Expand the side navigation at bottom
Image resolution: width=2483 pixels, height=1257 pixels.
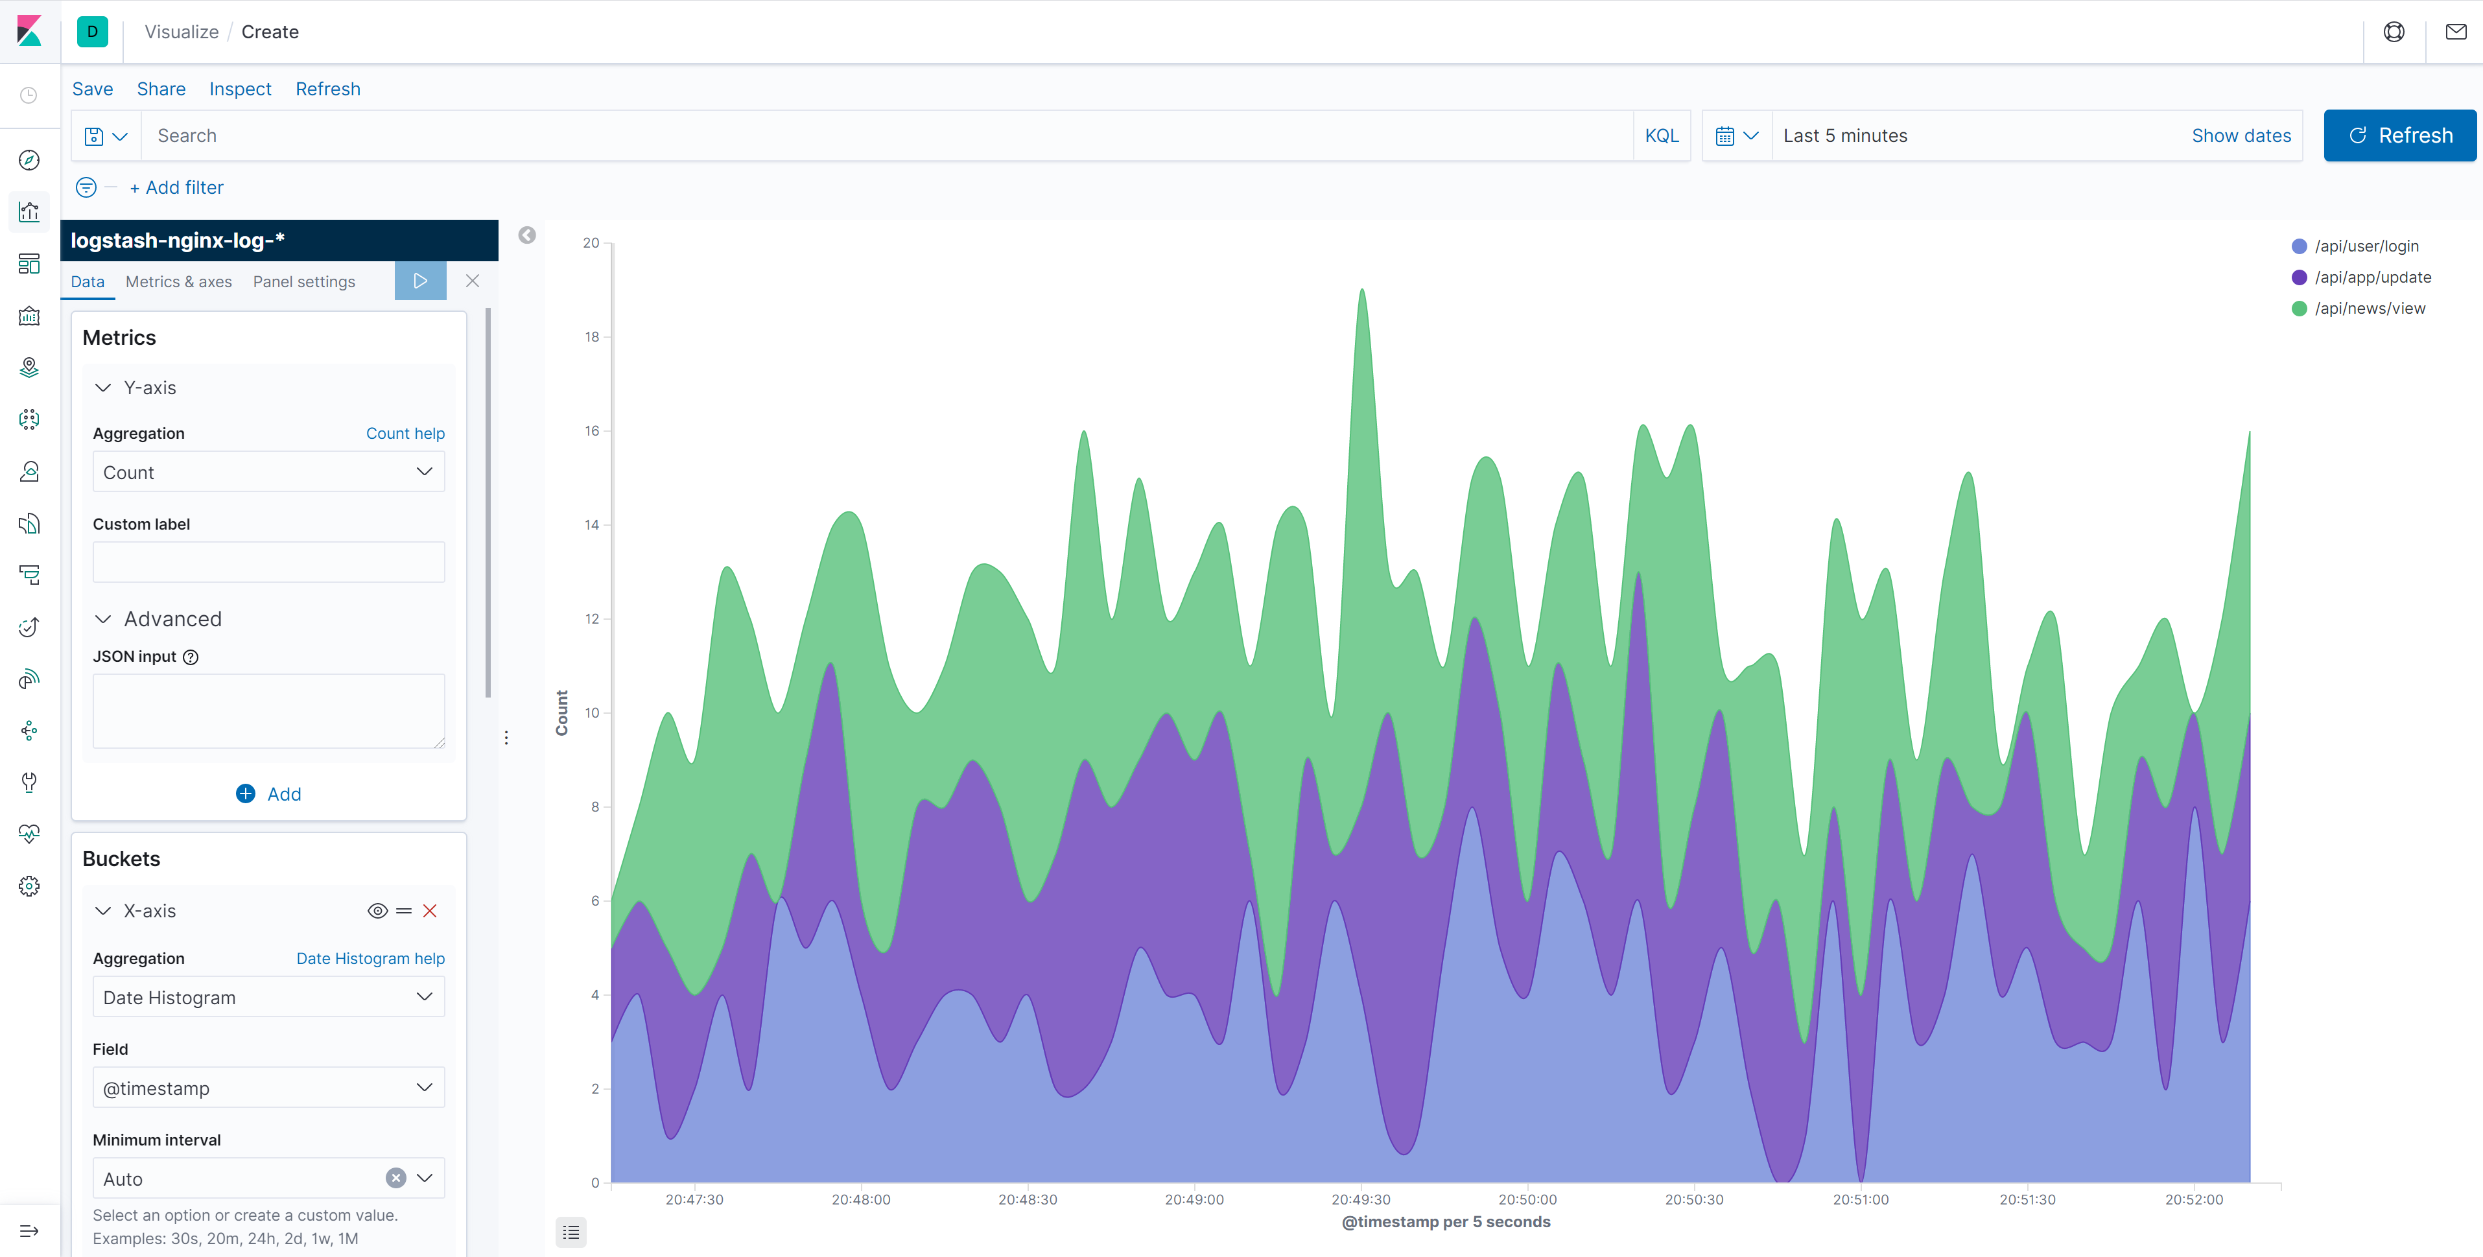tap(29, 1231)
